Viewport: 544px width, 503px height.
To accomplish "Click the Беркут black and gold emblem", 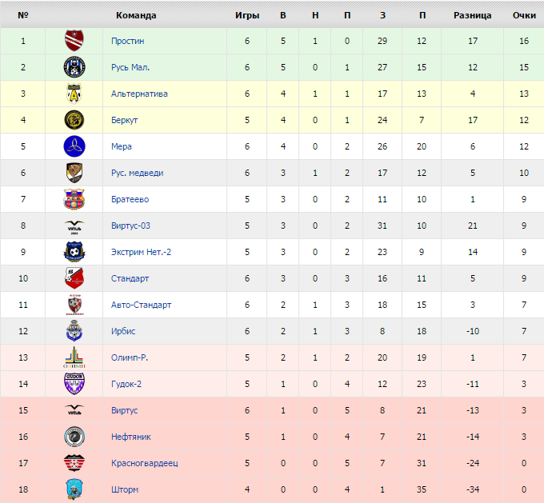I will [x=74, y=120].
